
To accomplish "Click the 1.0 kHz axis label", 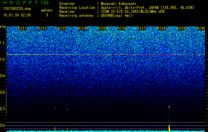I will (2, 60).
